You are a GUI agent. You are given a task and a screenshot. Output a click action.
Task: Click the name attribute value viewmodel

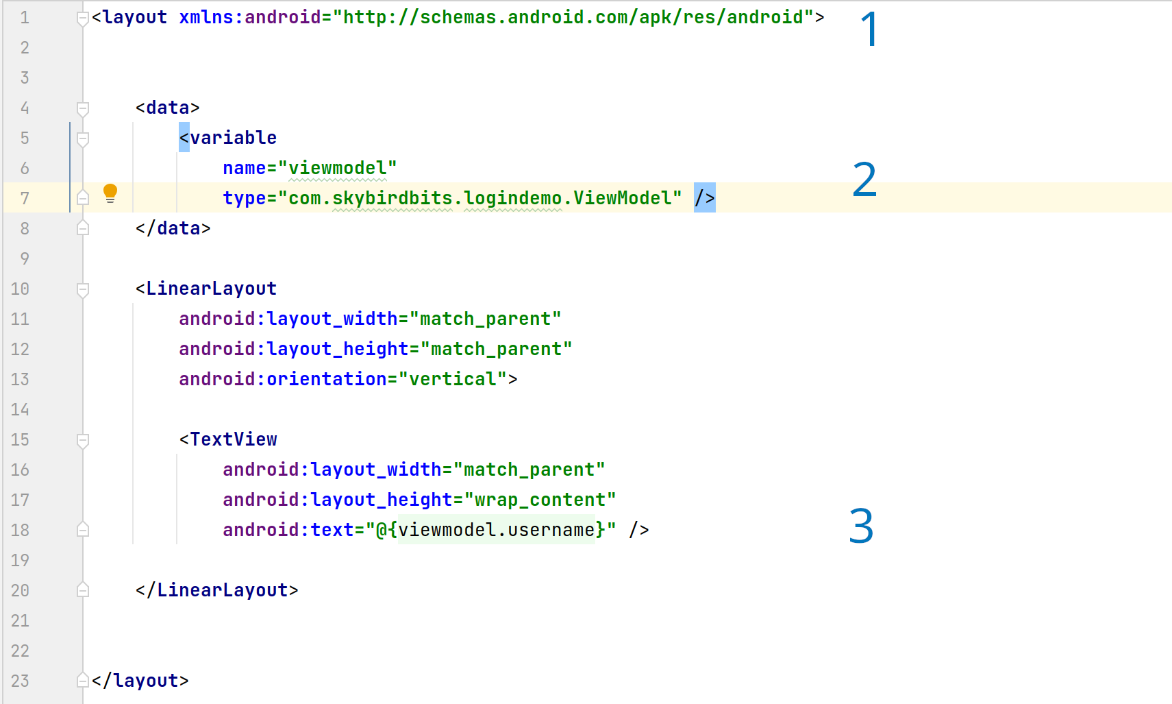point(338,167)
